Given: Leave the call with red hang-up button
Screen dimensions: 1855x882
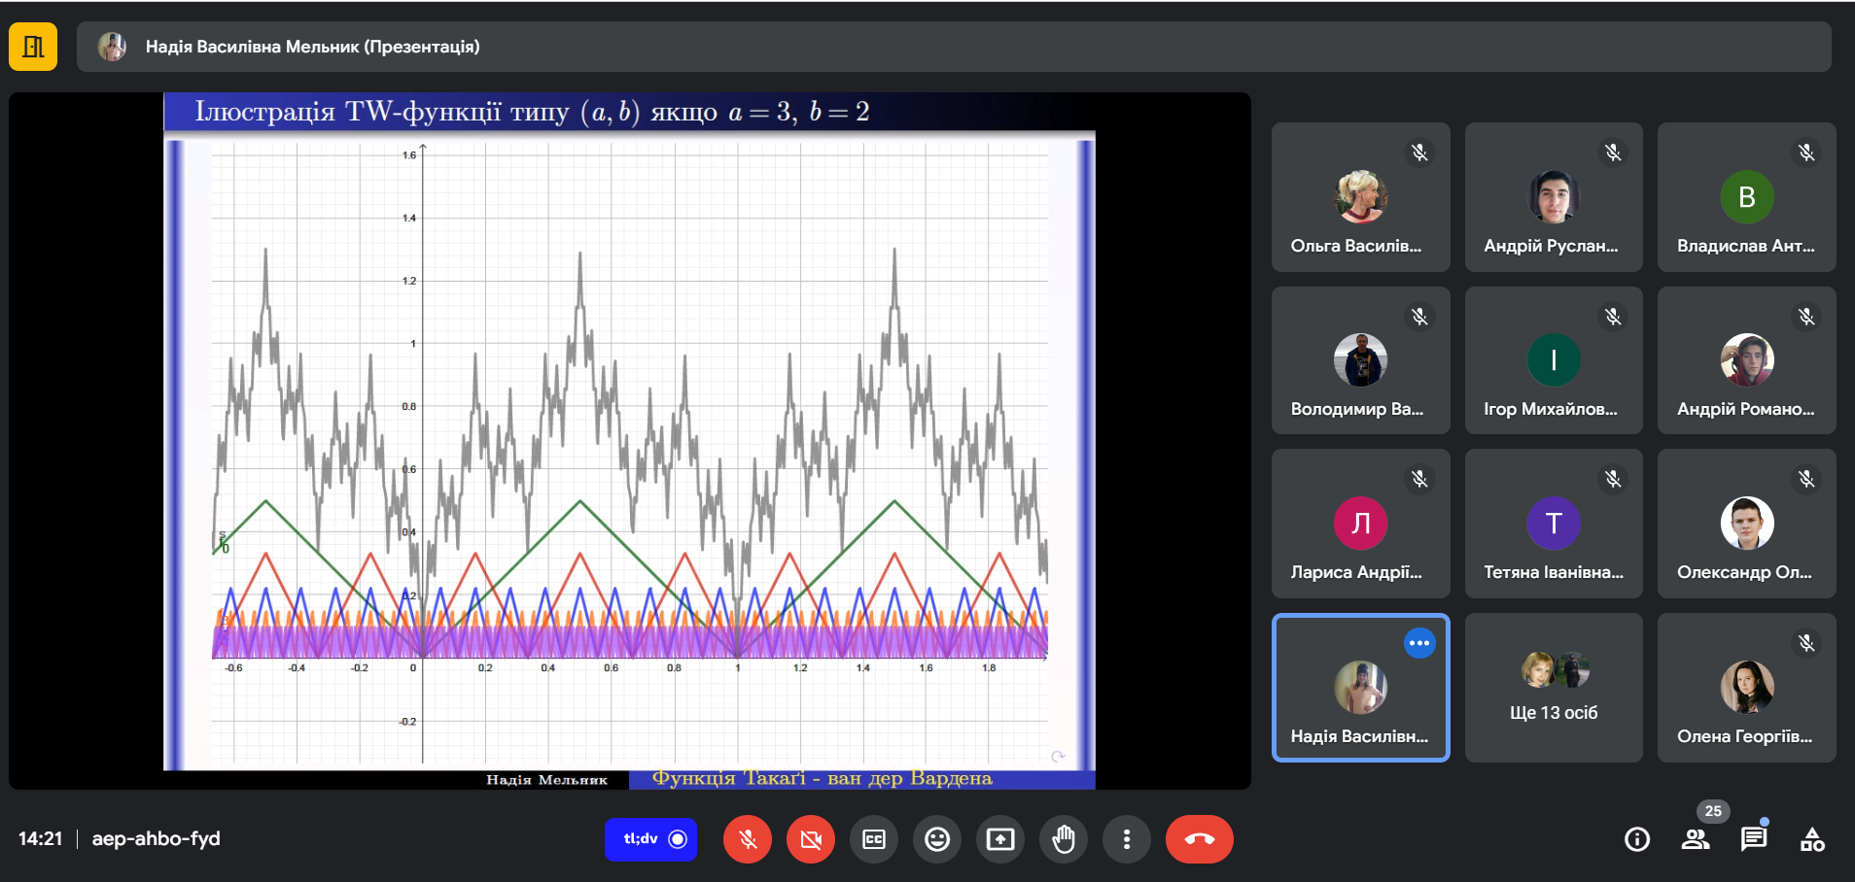Looking at the screenshot, I should (1200, 839).
